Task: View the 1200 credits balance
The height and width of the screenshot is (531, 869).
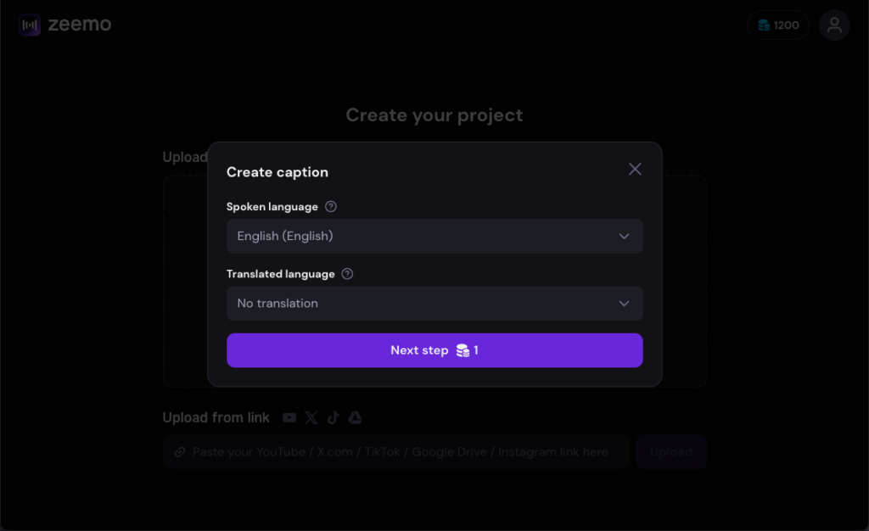Action: pos(785,25)
